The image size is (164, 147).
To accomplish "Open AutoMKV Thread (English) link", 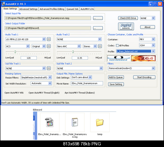I will point(44,93).
